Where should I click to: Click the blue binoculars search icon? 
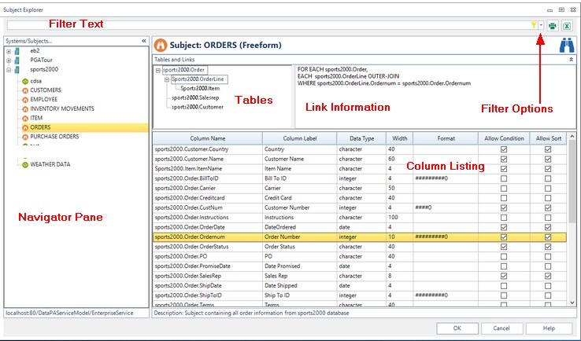[x=566, y=46]
